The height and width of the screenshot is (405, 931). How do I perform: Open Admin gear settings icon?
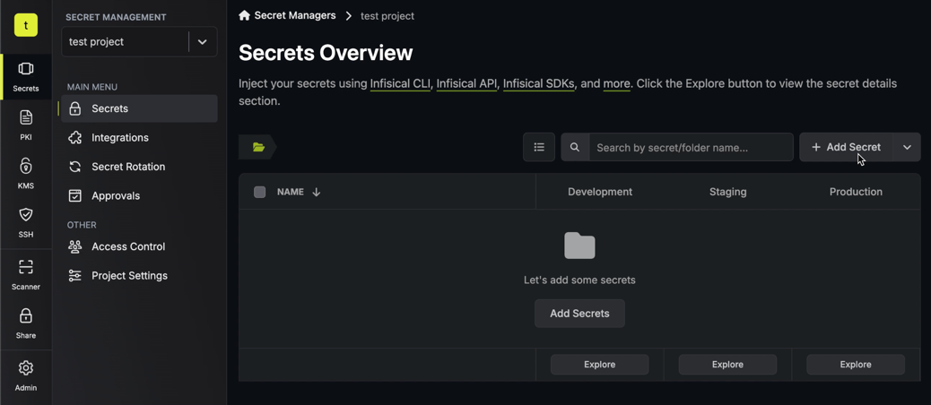click(x=25, y=368)
